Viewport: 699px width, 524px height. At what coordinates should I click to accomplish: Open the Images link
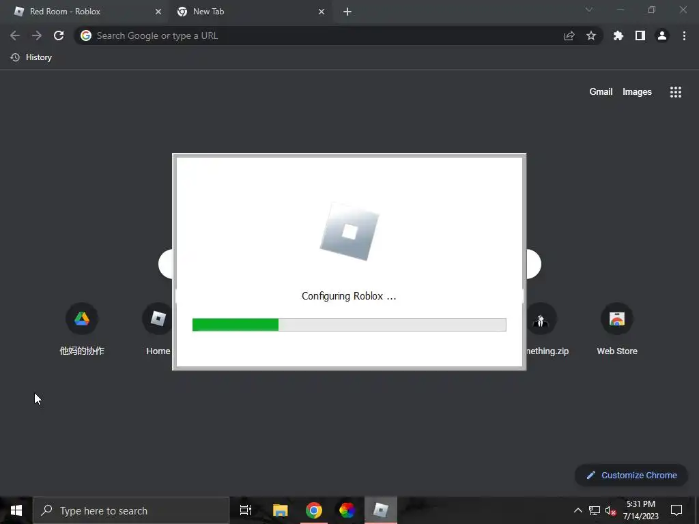coord(637,92)
